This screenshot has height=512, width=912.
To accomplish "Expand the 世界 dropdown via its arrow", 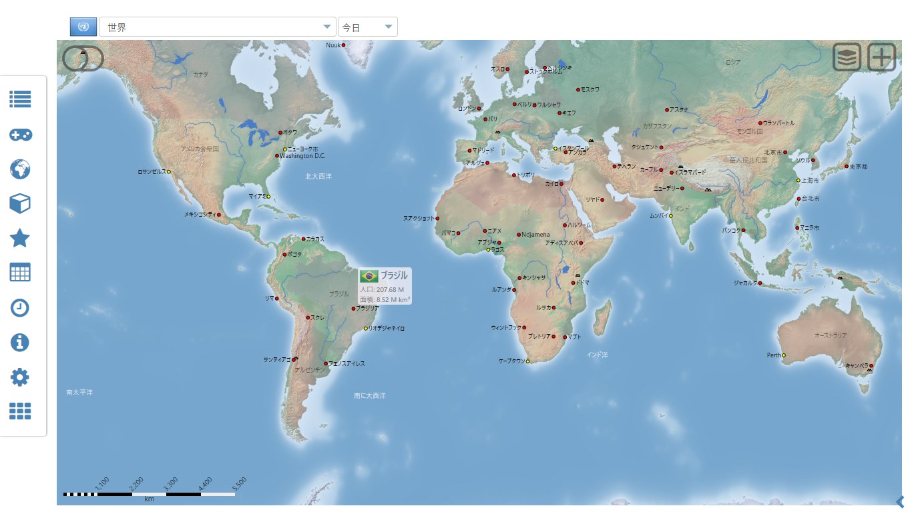I will (x=326, y=27).
